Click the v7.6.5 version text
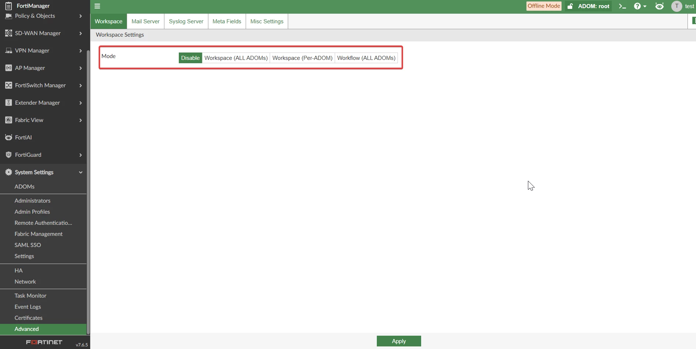Screen dimensions: 696x349 (82, 345)
